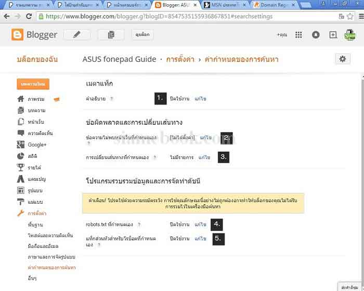Click help icon beside การเปลี่ยนเส้นทางที่กำหนดเอง
Image resolution: width=364 pixels, height=291 pixels.
pos(154,157)
